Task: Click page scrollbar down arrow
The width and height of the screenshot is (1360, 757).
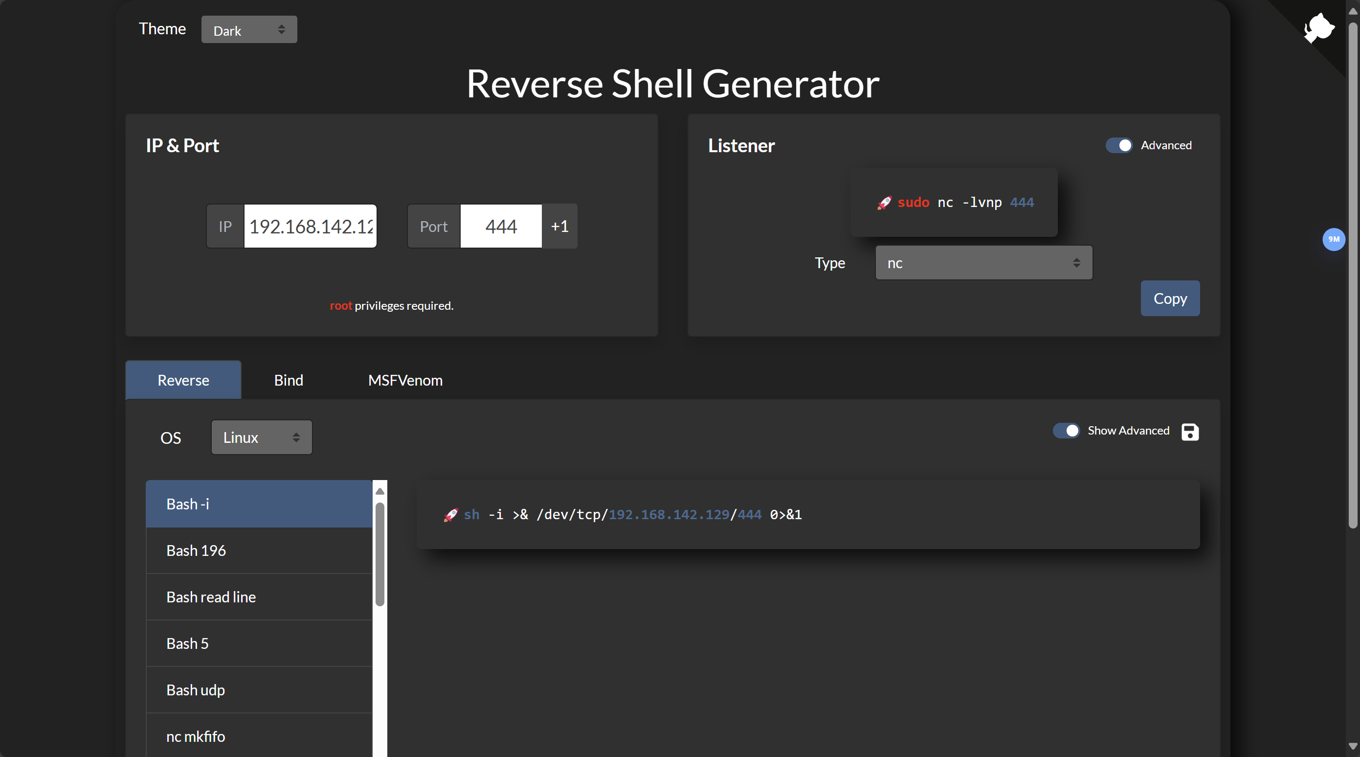Action: click(1352, 746)
